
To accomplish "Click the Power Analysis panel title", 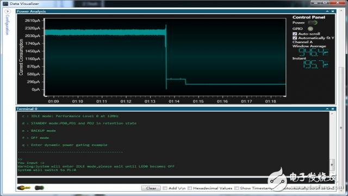I will [x=31, y=11].
